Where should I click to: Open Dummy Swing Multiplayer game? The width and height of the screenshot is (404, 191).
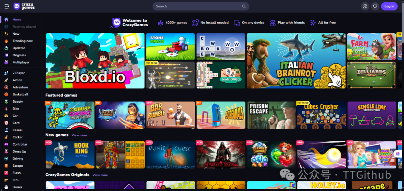tap(70, 115)
